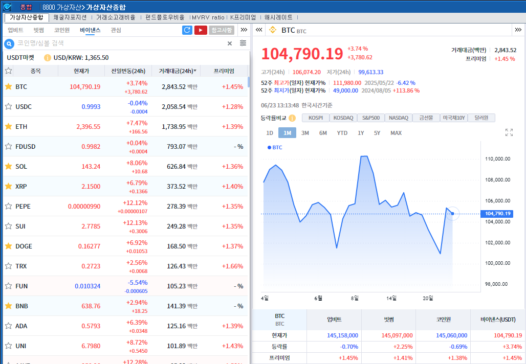Toggle favorite star for USDC

pyautogui.click(x=8, y=107)
